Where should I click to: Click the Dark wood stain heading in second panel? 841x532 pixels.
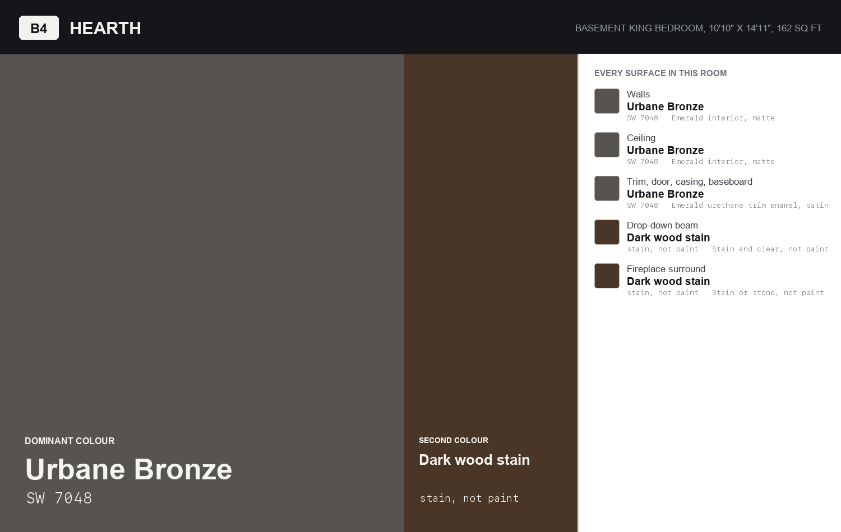474,460
